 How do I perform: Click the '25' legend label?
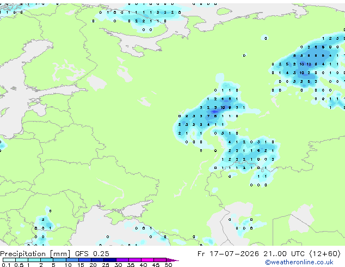pos(106,265)
